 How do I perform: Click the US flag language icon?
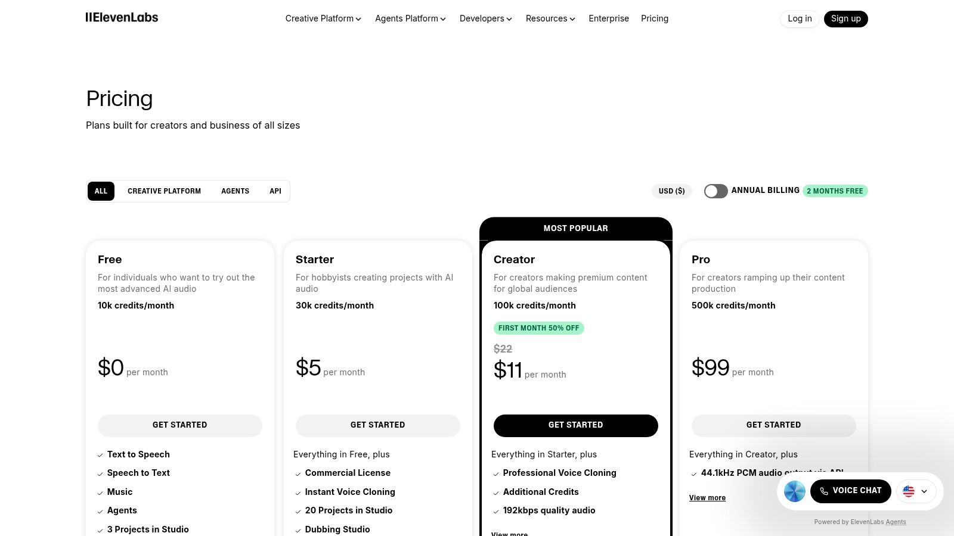click(908, 491)
